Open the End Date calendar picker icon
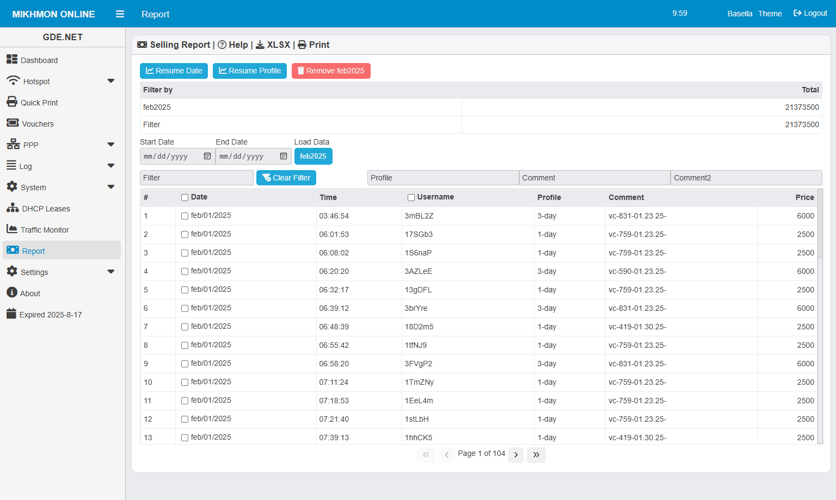The height and width of the screenshot is (500, 836). [284, 157]
